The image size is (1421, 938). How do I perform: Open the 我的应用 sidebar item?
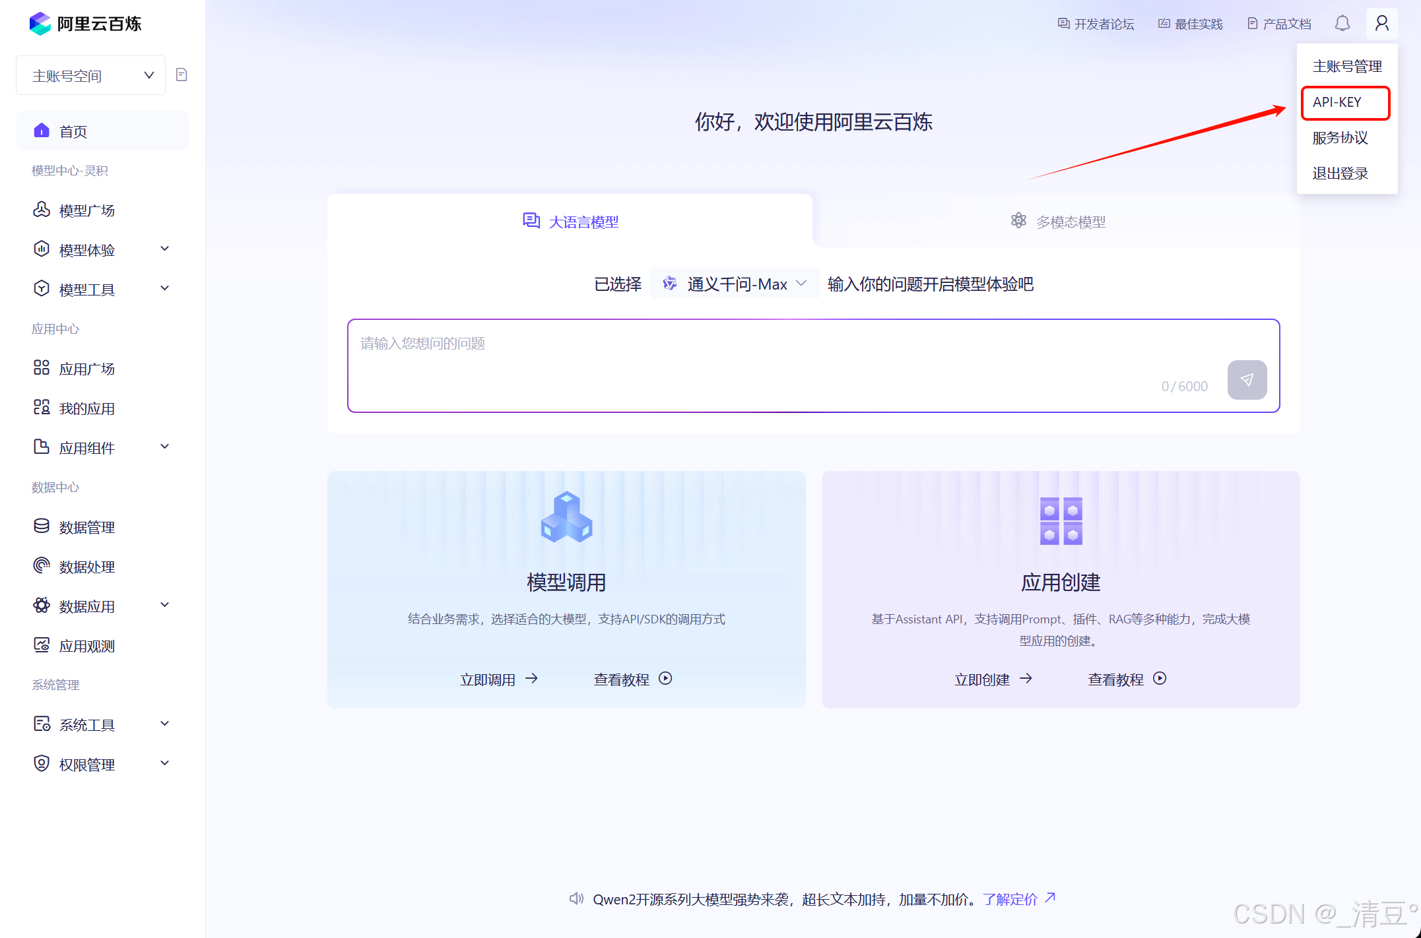click(x=102, y=408)
